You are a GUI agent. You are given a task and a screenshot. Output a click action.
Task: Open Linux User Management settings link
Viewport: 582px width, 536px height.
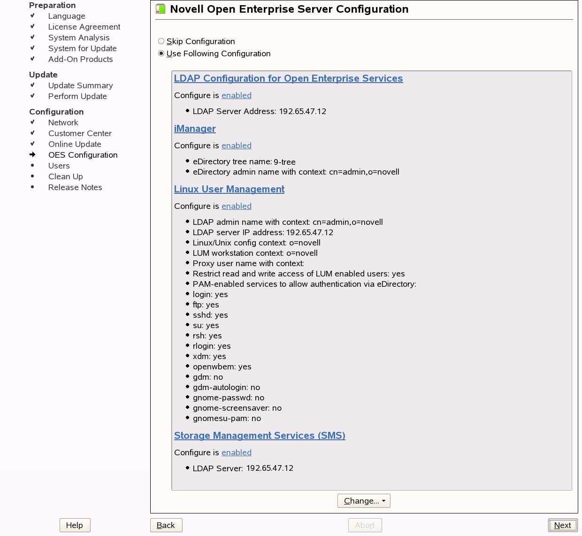tap(229, 189)
